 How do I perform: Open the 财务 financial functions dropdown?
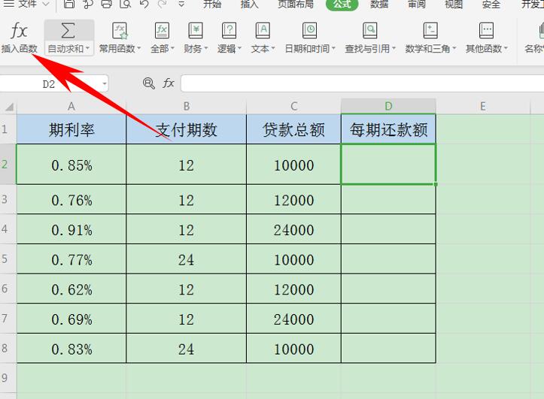(x=196, y=38)
